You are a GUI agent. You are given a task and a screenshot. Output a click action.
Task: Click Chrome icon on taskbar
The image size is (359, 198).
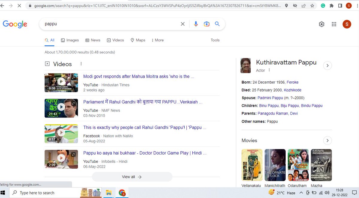point(122,193)
